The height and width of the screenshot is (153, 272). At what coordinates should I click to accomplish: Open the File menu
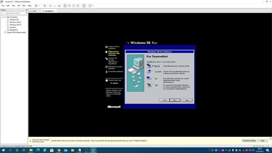coord(3,6)
